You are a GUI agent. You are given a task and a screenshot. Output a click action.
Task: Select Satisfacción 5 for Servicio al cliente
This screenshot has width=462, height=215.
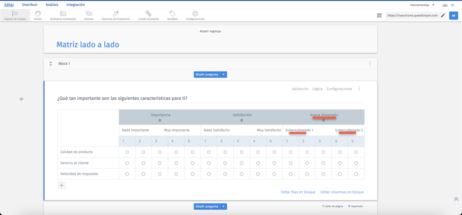[x=274, y=163]
